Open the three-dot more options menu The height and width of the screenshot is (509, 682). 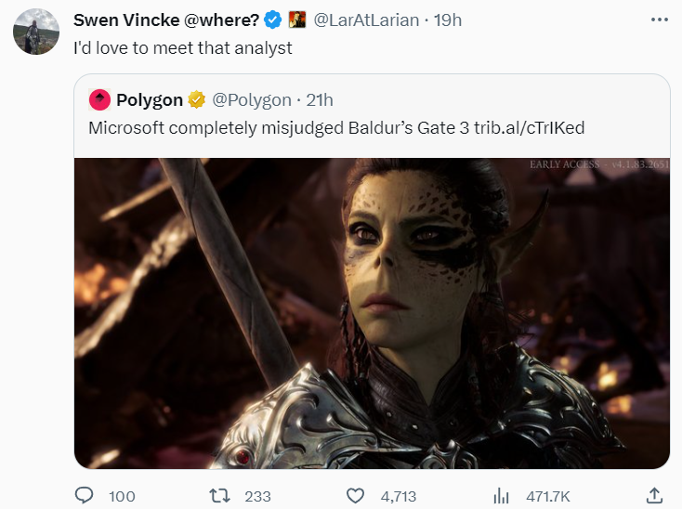(x=660, y=20)
